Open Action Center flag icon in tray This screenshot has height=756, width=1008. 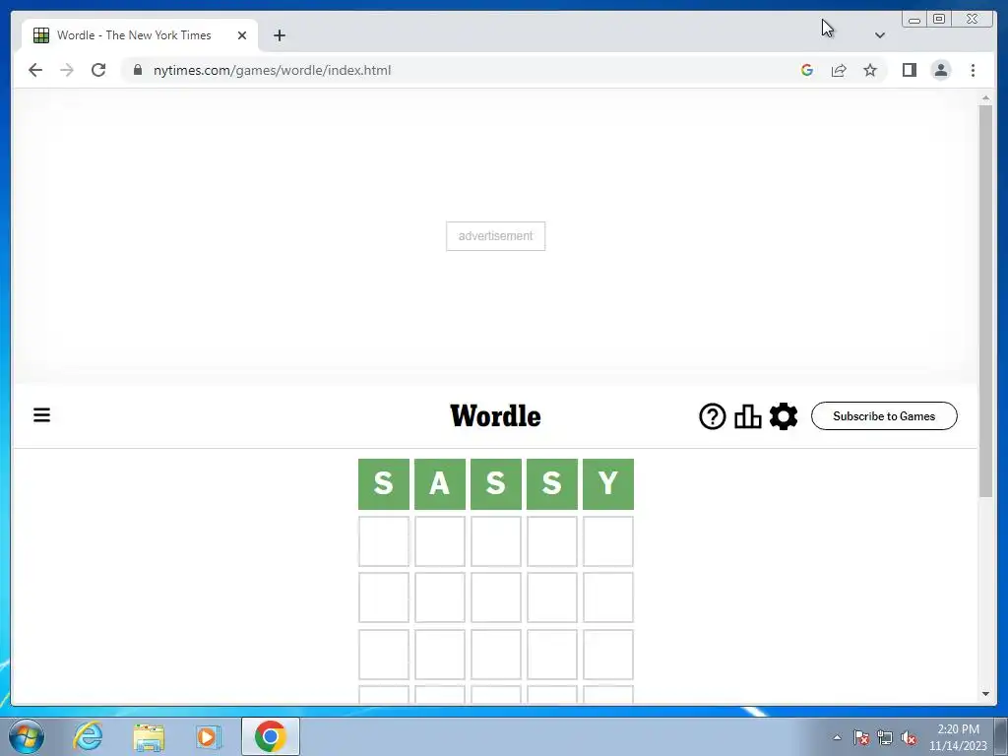coord(861,737)
